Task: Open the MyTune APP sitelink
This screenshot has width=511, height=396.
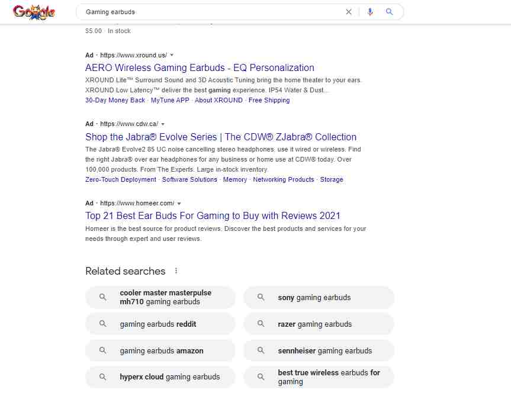Action: point(170,100)
